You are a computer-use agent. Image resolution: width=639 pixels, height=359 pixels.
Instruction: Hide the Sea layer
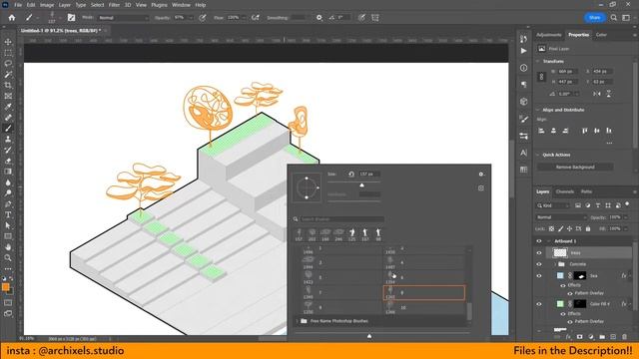(539, 276)
